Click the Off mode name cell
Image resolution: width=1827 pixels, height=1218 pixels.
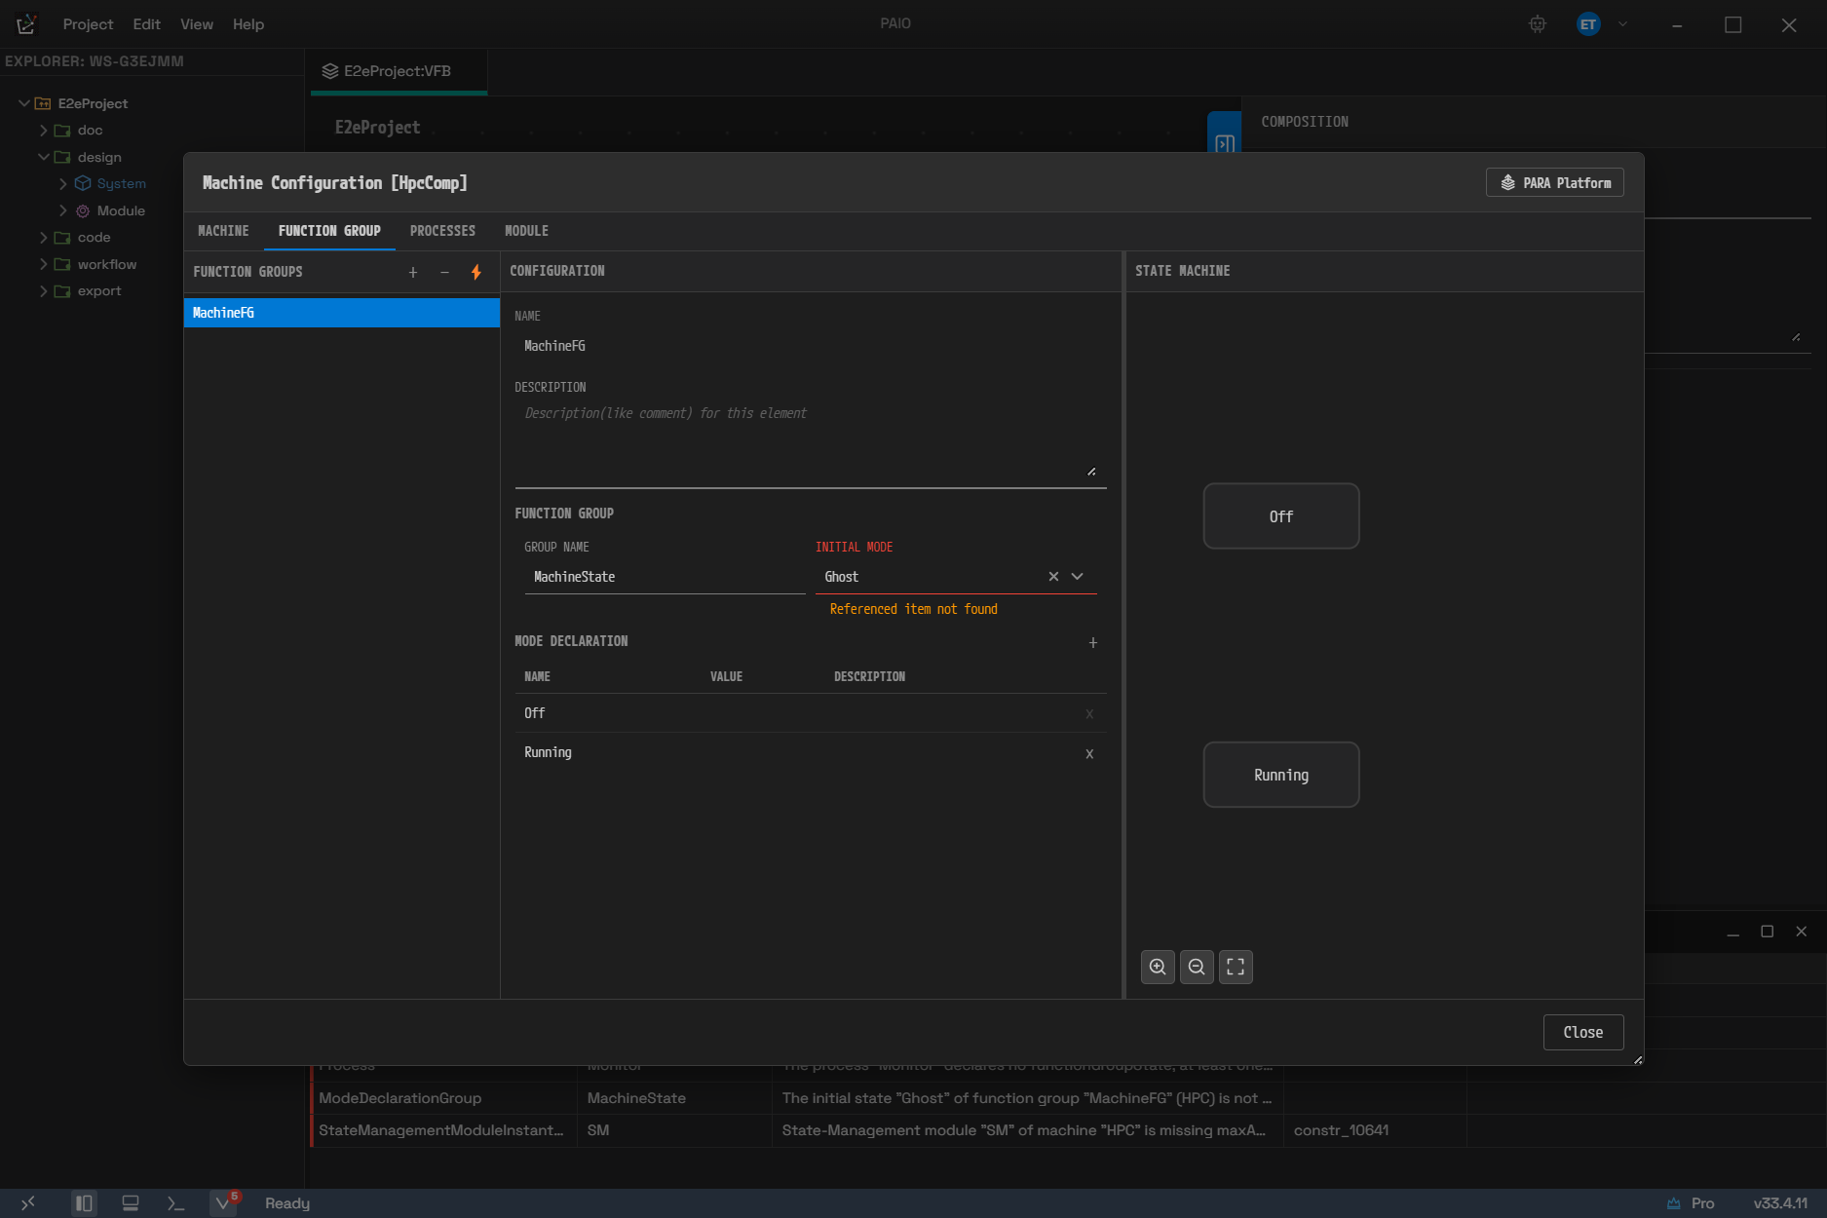point(535,713)
